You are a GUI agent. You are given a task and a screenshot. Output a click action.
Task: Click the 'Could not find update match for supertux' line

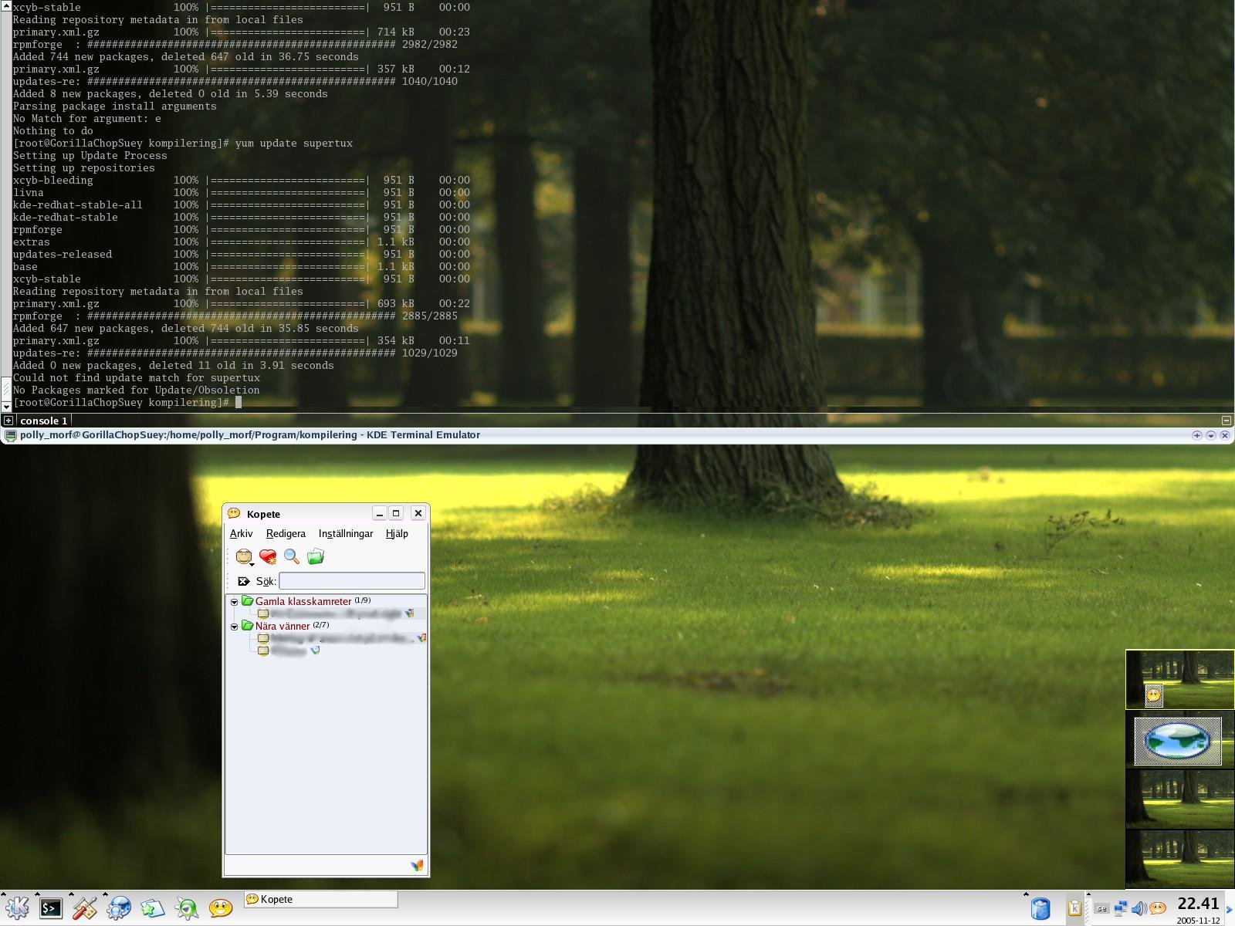point(136,378)
